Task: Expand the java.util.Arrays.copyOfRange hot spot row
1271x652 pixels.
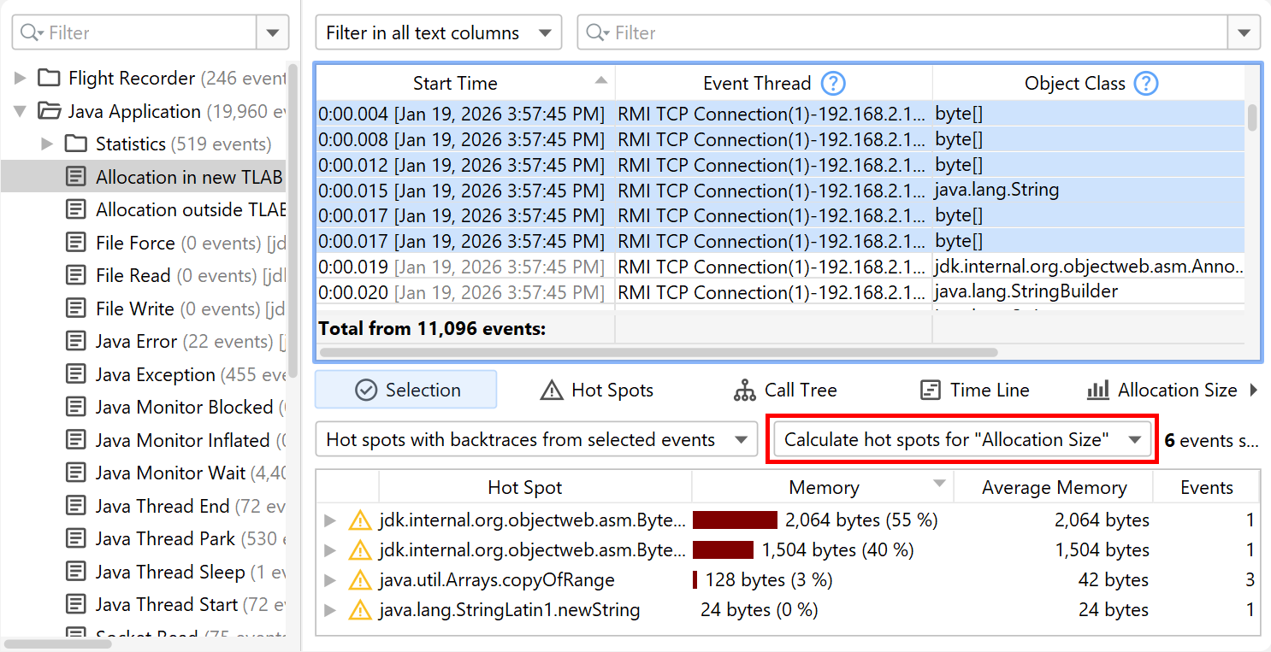Action: tap(330, 580)
